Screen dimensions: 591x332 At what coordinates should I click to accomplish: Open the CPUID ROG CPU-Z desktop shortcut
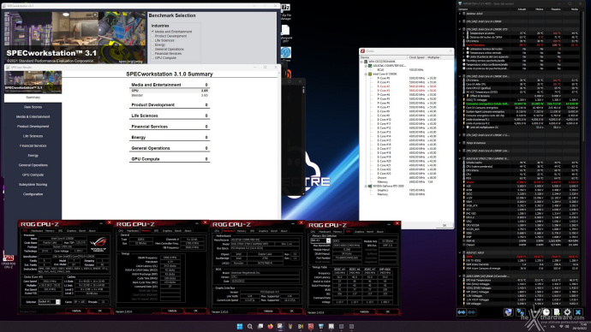pos(9,260)
